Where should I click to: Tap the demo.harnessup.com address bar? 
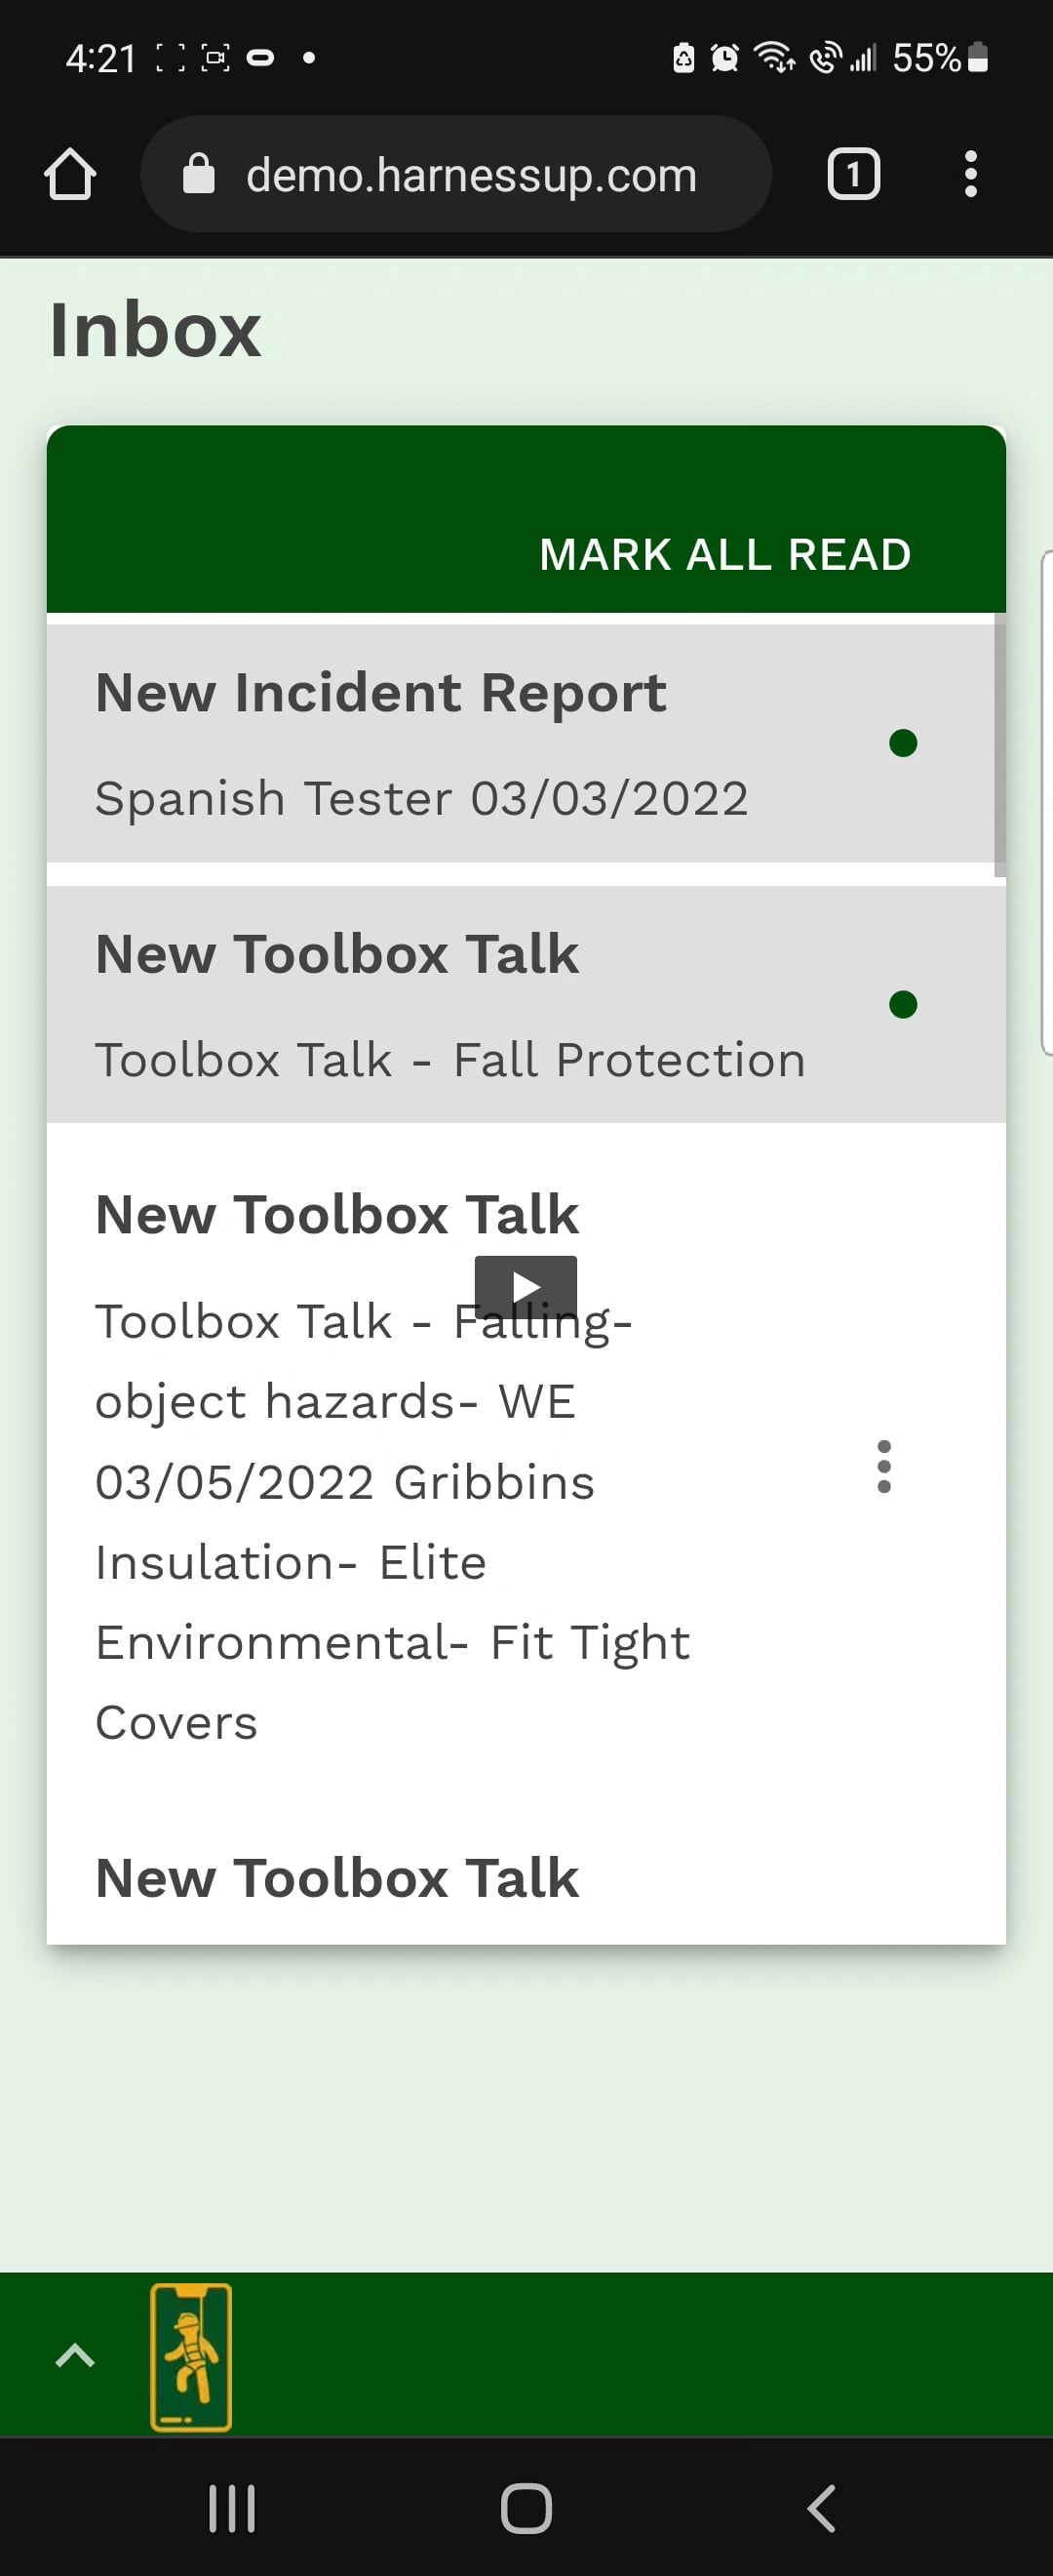[470, 175]
